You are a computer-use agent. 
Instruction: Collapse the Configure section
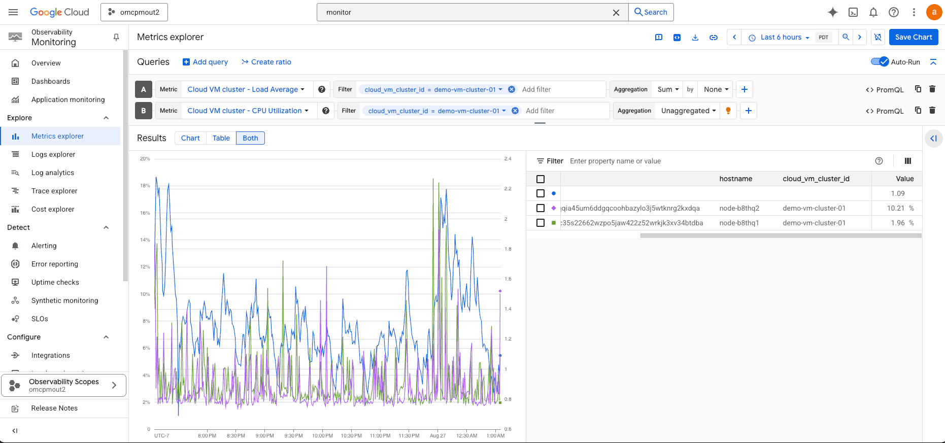pos(106,337)
